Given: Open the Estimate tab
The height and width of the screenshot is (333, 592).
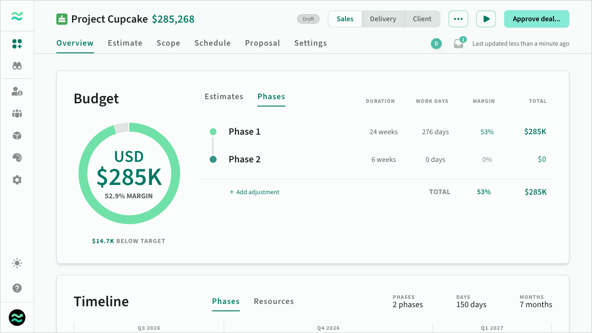Looking at the screenshot, I should pyautogui.click(x=125, y=43).
